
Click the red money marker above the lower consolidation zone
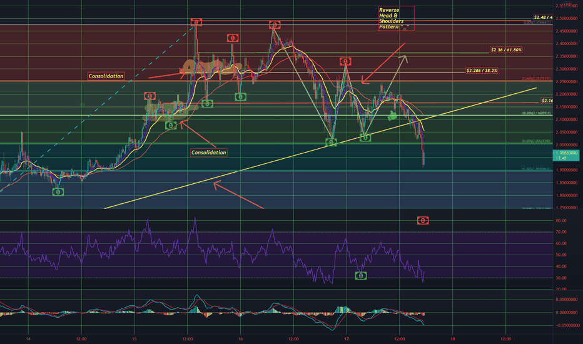[x=150, y=97]
